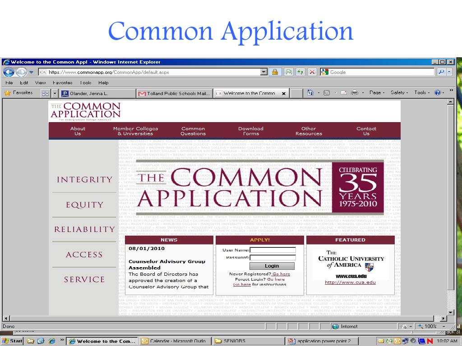Click the Compatibility View torn-page icon
Screen dimensions: 462x346
[289, 72]
